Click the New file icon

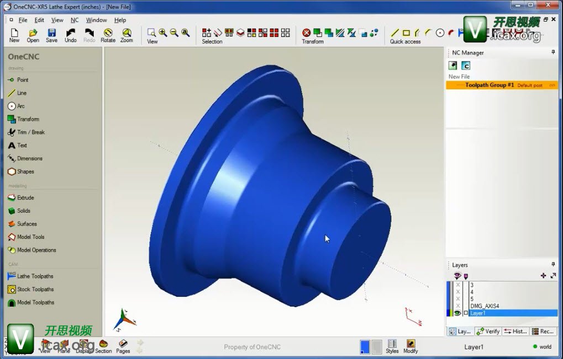click(14, 35)
